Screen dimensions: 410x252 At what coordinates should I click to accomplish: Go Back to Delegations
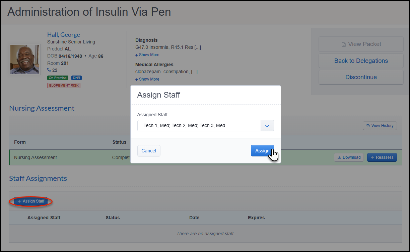[x=361, y=61]
